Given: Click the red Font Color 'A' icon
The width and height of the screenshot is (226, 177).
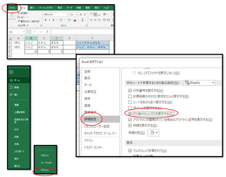Looking at the screenshot, I should pos(75,20).
